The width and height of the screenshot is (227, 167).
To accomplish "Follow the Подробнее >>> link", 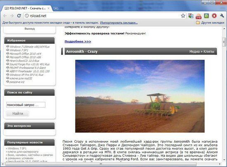I will click(x=78, y=42).
